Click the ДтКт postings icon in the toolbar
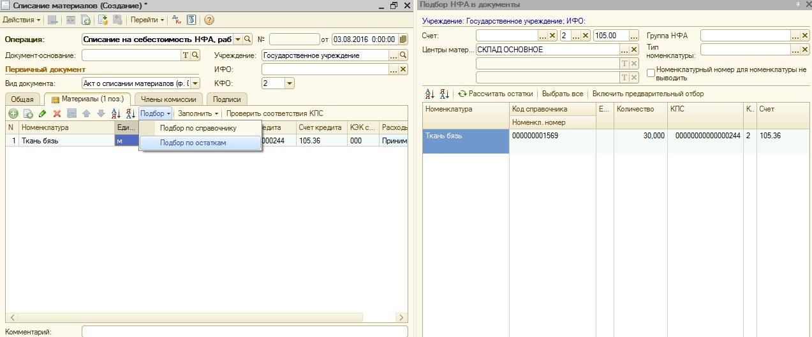Image resolution: width=812 pixels, height=337 pixels. click(x=178, y=20)
